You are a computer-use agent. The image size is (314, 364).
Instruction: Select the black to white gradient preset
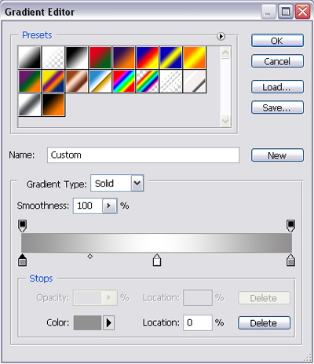click(x=77, y=57)
